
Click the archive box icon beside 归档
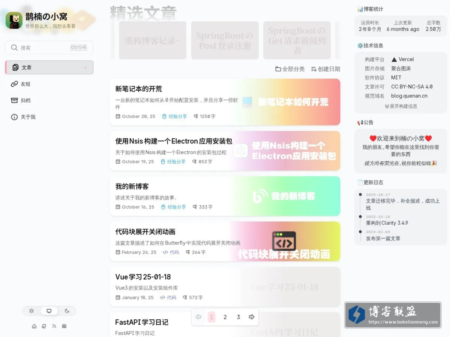tap(14, 100)
